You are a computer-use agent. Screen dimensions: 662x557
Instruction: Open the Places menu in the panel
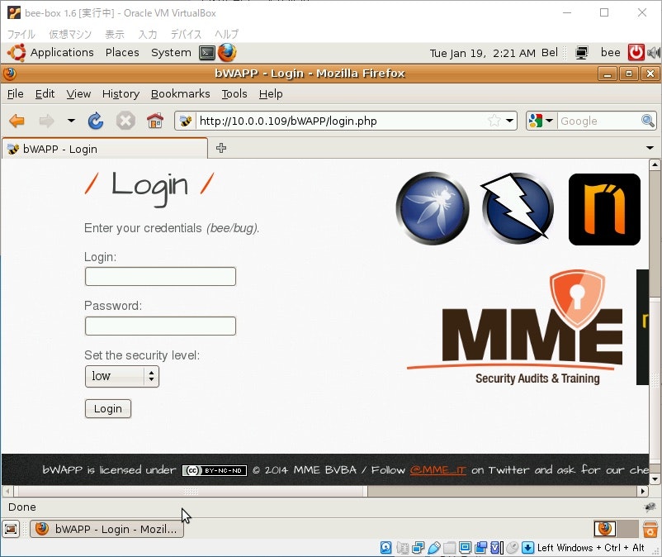(122, 52)
